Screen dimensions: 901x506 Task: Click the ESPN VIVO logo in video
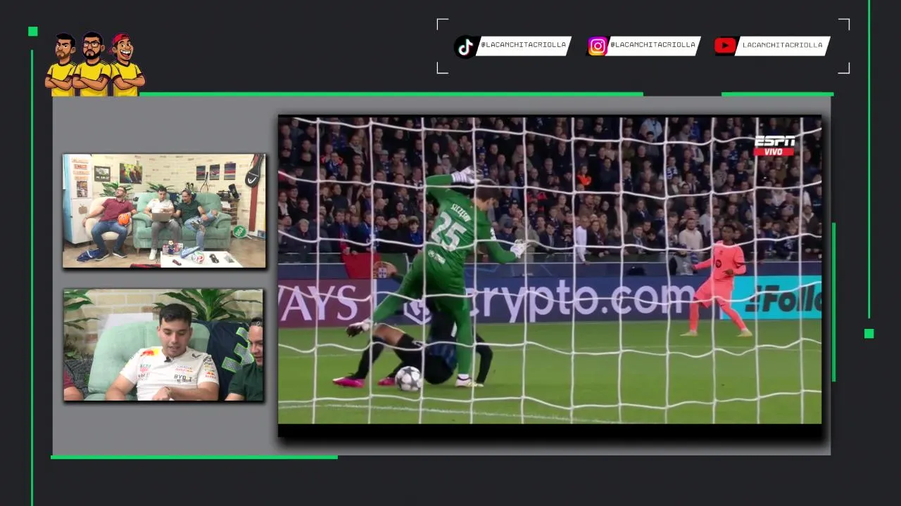(x=774, y=145)
